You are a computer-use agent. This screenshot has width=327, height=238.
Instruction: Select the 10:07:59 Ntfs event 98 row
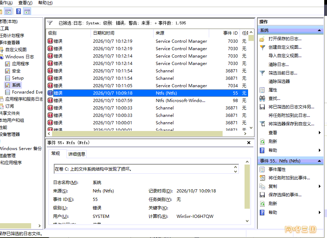point(147,101)
